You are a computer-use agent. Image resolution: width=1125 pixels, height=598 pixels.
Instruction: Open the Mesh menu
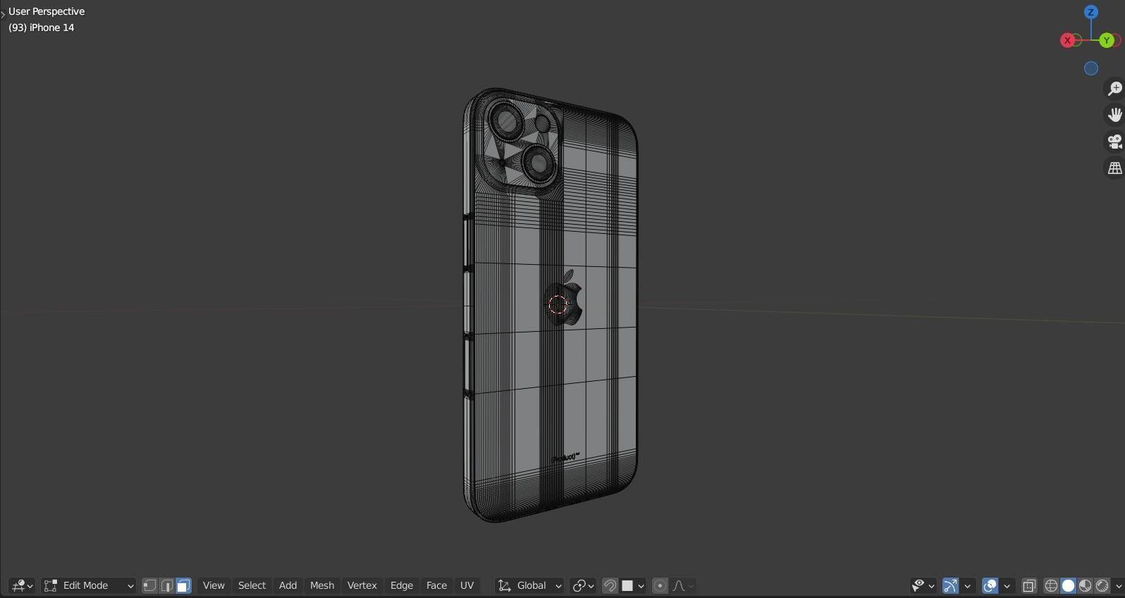(x=322, y=585)
